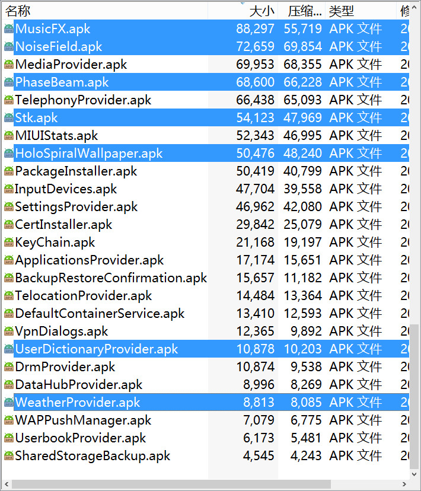This screenshot has width=421, height=491.
Task: Click the compressed size value 4,243
Action: pos(306,456)
